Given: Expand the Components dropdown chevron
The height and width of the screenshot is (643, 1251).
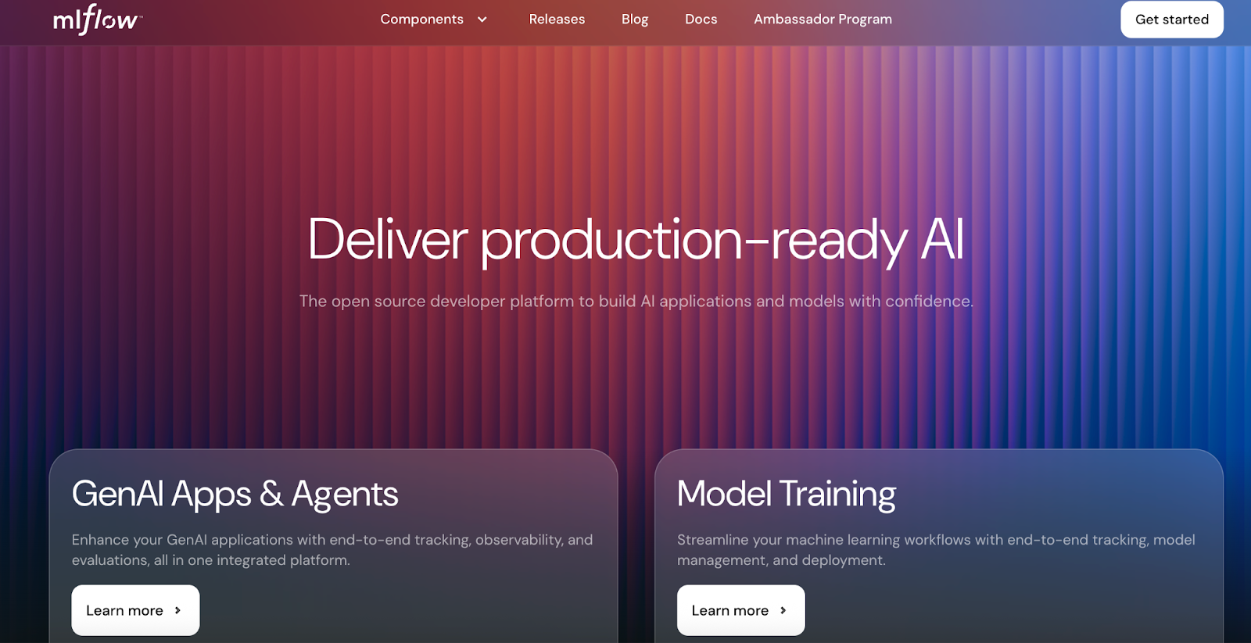Looking at the screenshot, I should (x=482, y=20).
